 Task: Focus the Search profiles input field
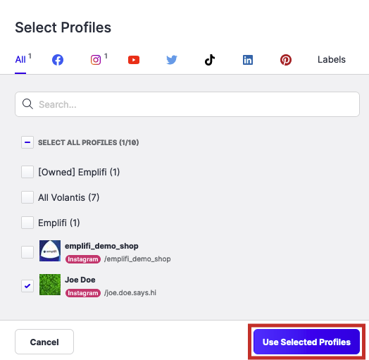click(187, 104)
